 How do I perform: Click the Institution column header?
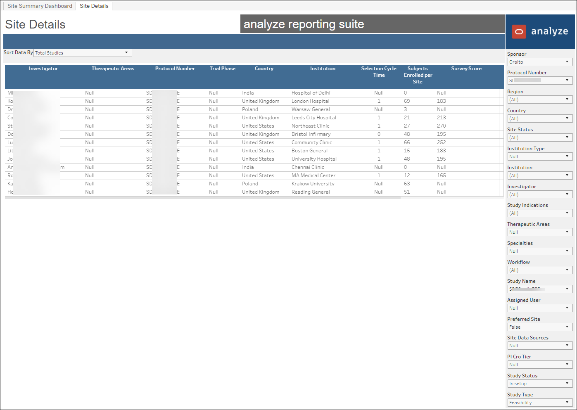[323, 69]
